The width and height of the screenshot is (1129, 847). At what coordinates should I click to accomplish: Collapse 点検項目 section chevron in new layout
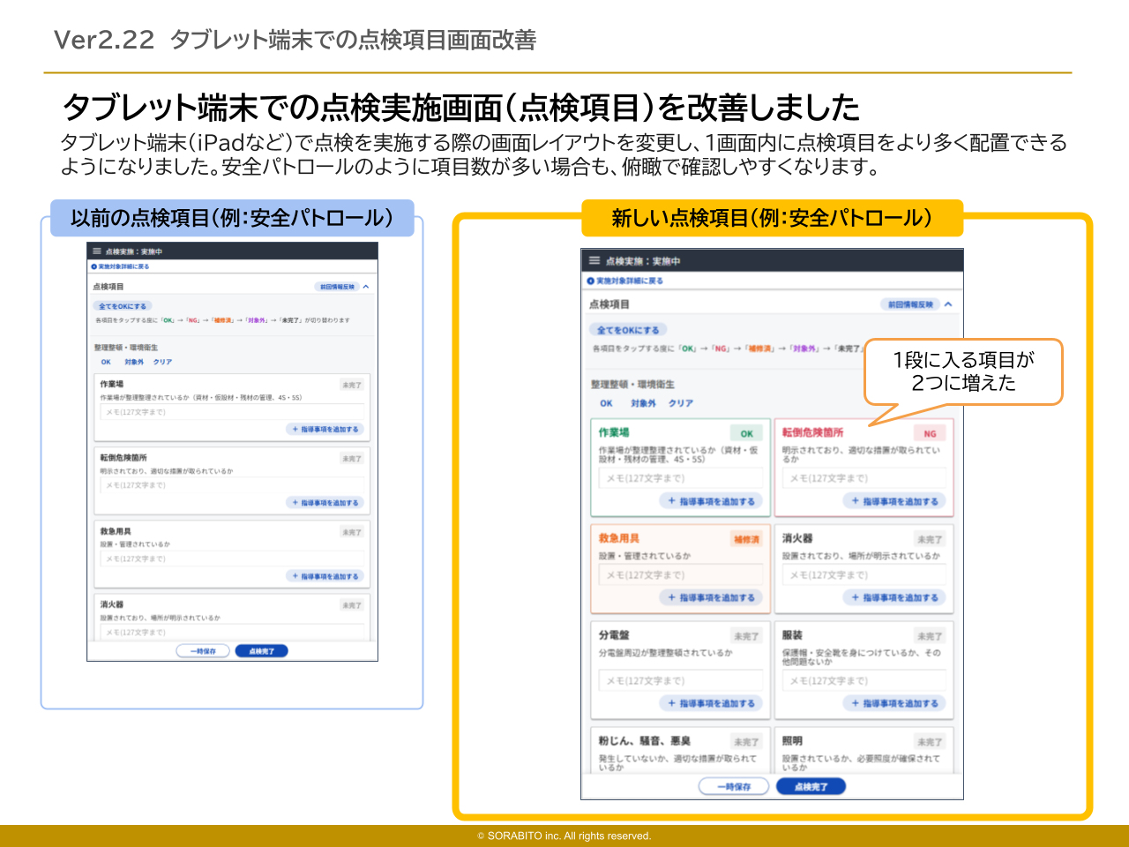948,304
